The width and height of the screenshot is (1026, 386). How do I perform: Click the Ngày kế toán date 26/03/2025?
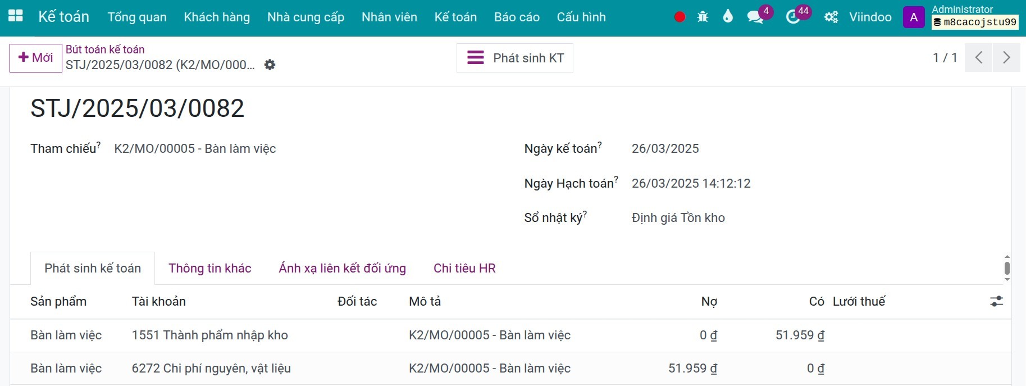click(665, 149)
